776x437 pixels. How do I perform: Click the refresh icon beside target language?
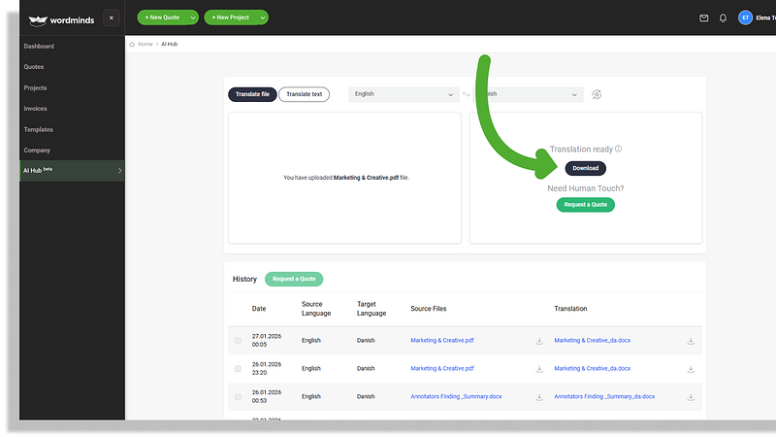[597, 94]
